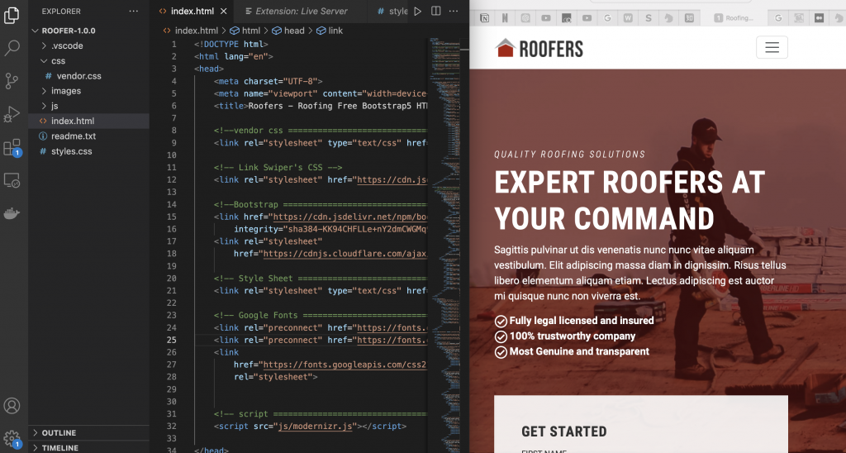Viewport: 846px width, 453px height.
Task: Click the EXPERT ROOFERS AT YOUR COMMAND heading
Action: click(x=630, y=200)
